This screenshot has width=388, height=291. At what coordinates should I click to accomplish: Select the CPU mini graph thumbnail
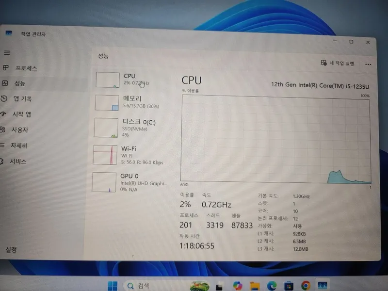click(108, 80)
